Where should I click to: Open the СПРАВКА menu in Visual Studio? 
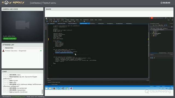pyautogui.click(x=100, y=20)
